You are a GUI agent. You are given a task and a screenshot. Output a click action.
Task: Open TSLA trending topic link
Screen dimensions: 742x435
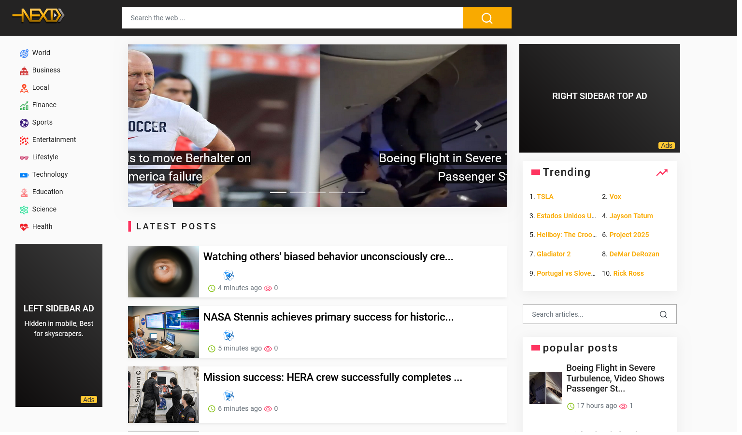(x=545, y=196)
